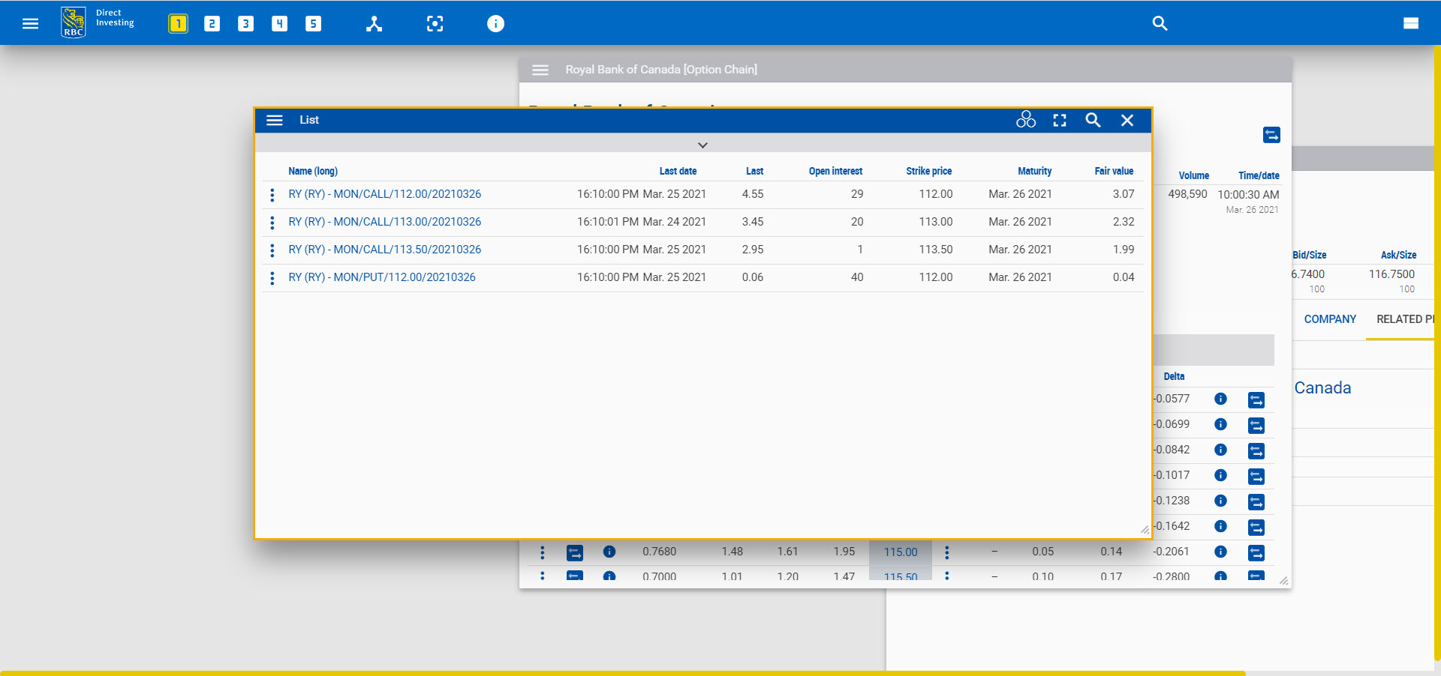Image resolution: width=1441 pixels, height=676 pixels.
Task: Toggle workspace 1 active indicator
Action: (x=178, y=23)
